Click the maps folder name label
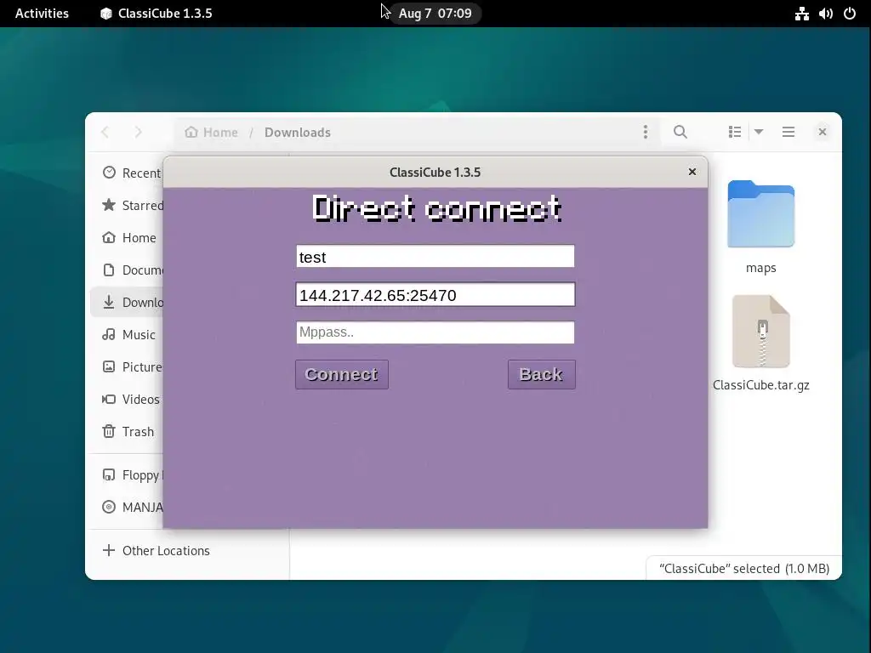Viewport: 871px width, 653px height. tap(761, 268)
